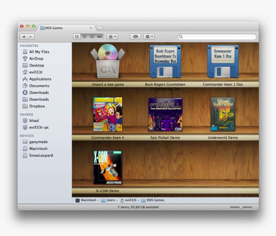Go back with the left arrow button
Screen dimensions: 276x236
tap(24, 37)
